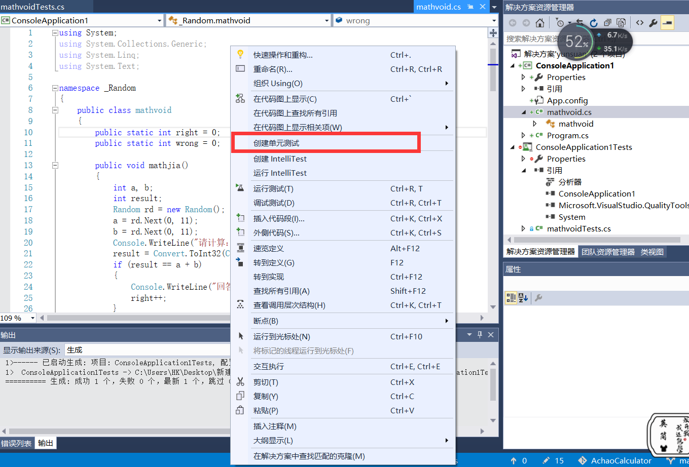The height and width of the screenshot is (467, 689).
Task: Click the pin icon on the 输出 panel header
Action: click(480, 335)
